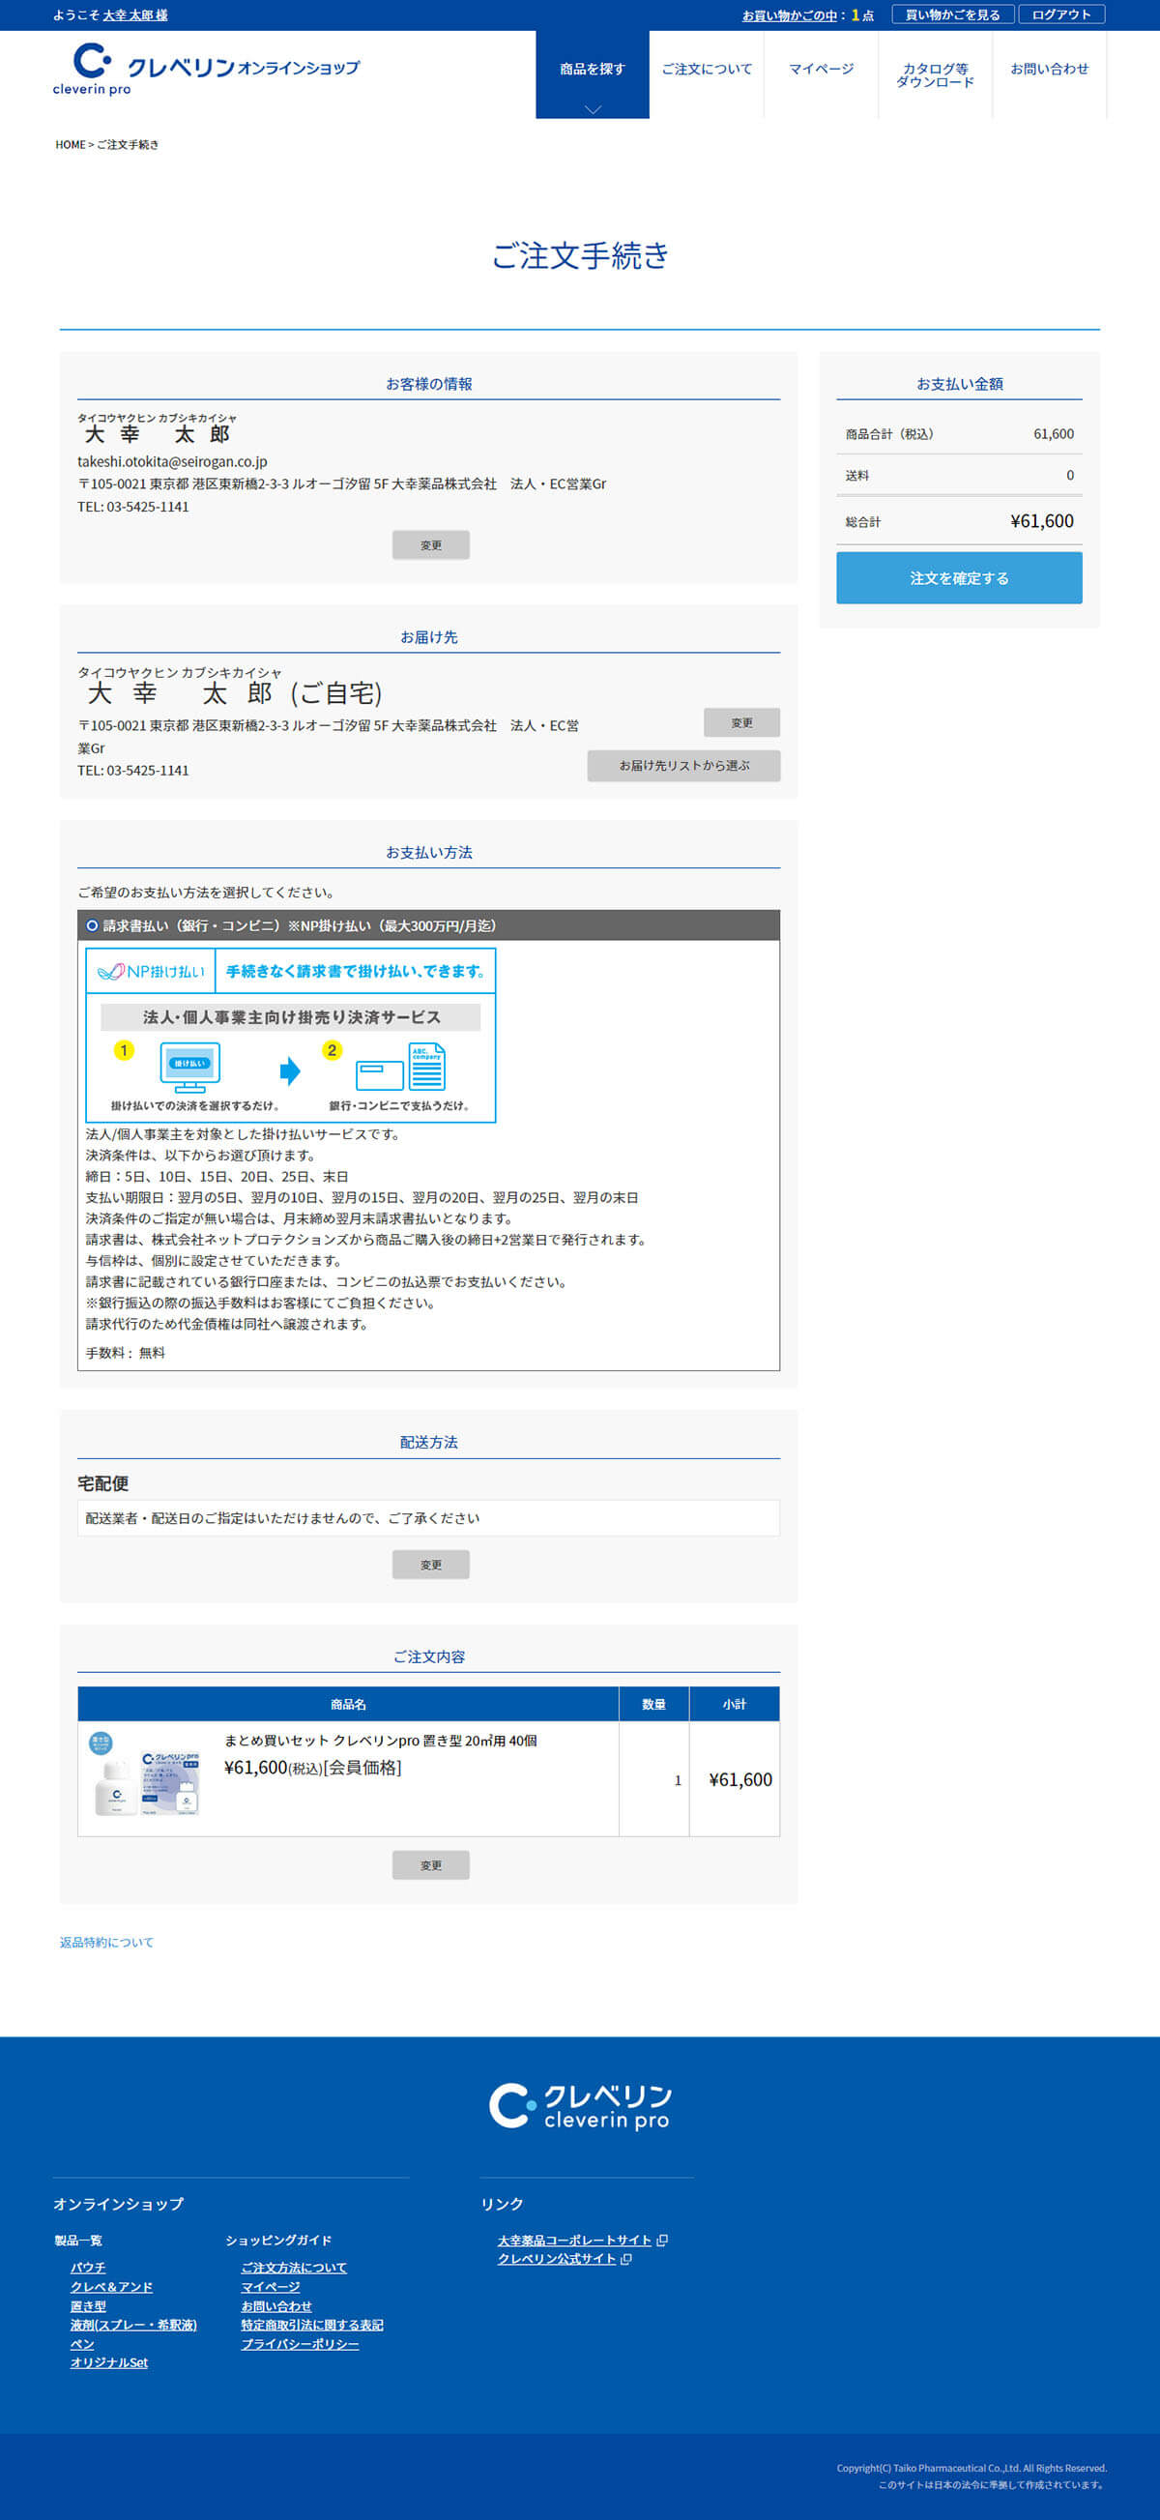Open the ペン footer link
The width and height of the screenshot is (1160, 2520).
click(82, 2344)
